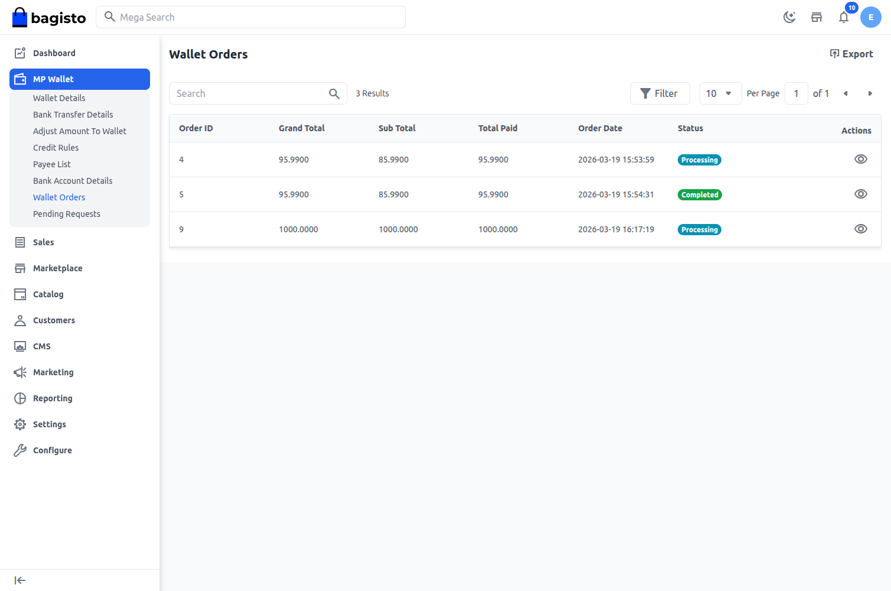
Task: Click the Marketing megaphone icon
Action: click(x=19, y=372)
